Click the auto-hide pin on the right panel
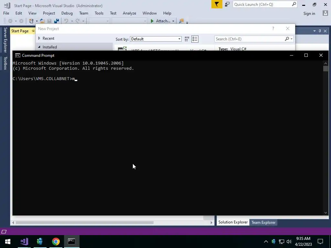The image size is (331, 248). pyautogui.click(x=320, y=31)
